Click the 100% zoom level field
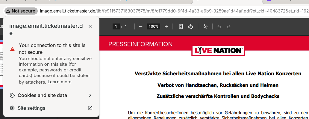This screenshot has height=119, width=309. (x=153, y=26)
